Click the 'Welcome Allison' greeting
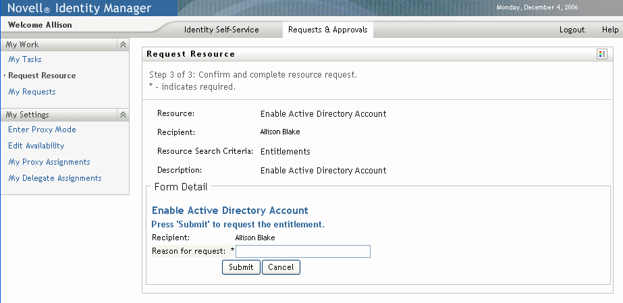The image size is (623, 303). (x=40, y=24)
